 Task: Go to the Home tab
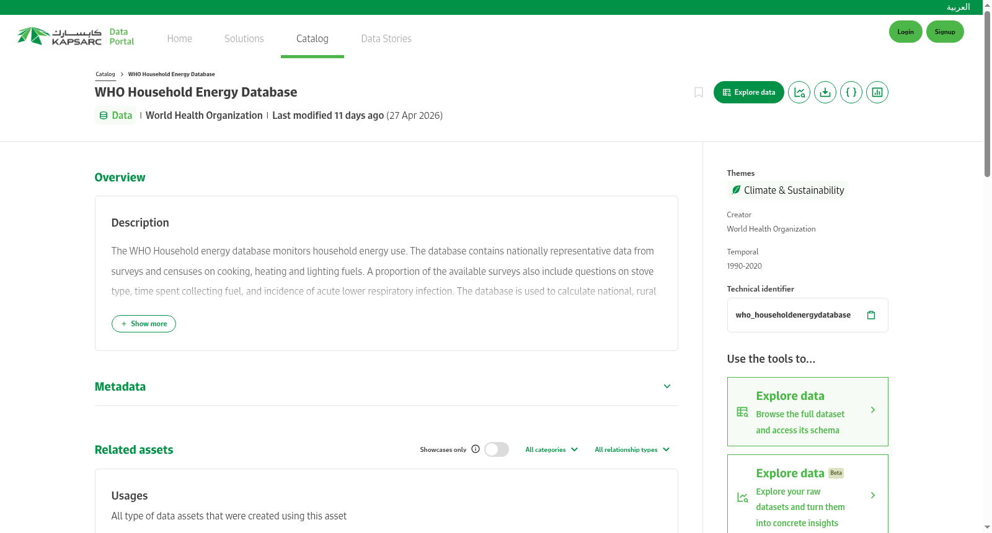[180, 38]
